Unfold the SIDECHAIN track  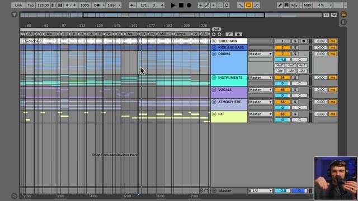click(214, 41)
